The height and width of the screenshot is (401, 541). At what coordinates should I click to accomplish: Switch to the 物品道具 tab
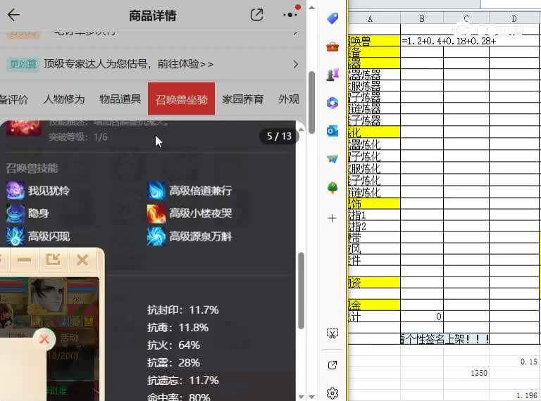(120, 99)
